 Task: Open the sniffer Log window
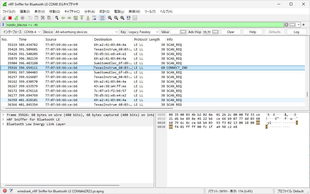click(x=296, y=32)
